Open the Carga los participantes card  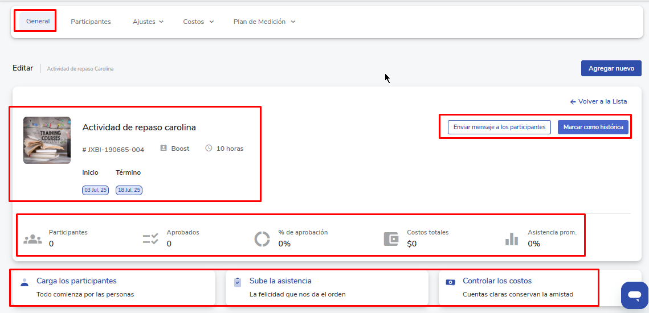pos(76,281)
